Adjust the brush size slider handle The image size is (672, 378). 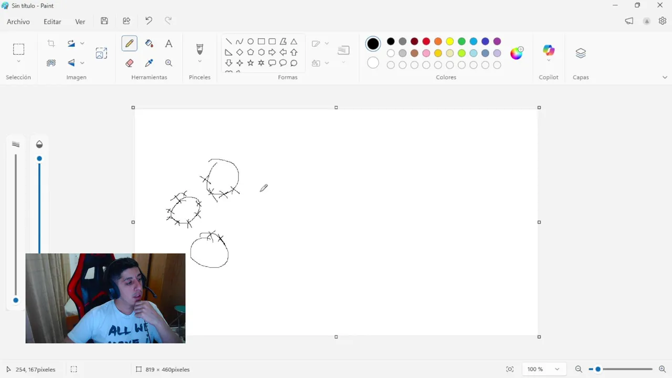pyautogui.click(x=16, y=300)
